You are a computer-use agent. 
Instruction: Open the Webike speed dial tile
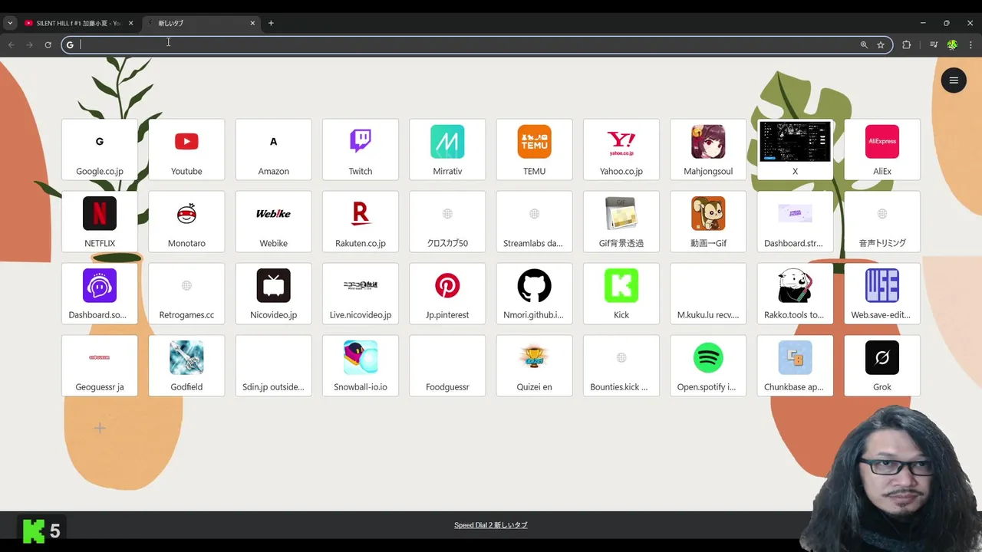tap(274, 222)
